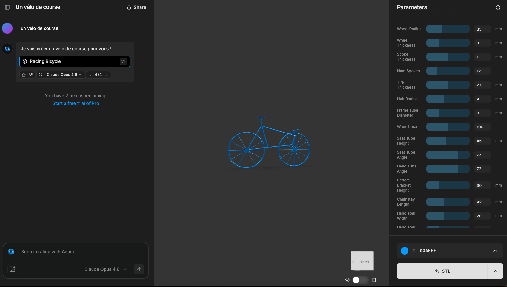The height and width of the screenshot is (287, 507).
Task: Click the thumbs down feedback icon
Action: click(x=31, y=75)
